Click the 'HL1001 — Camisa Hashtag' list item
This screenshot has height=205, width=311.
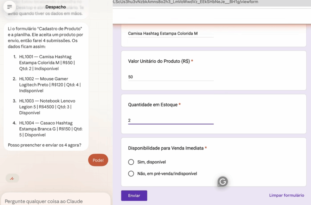(x=48, y=62)
